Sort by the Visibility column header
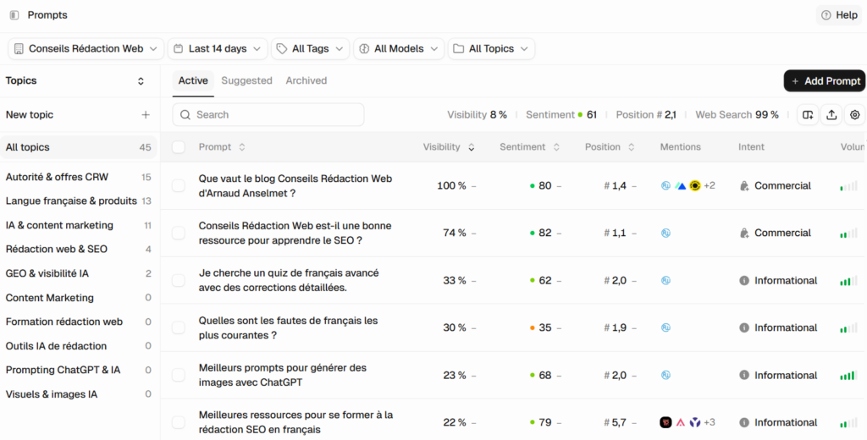This screenshot has height=440, width=867. coord(449,147)
